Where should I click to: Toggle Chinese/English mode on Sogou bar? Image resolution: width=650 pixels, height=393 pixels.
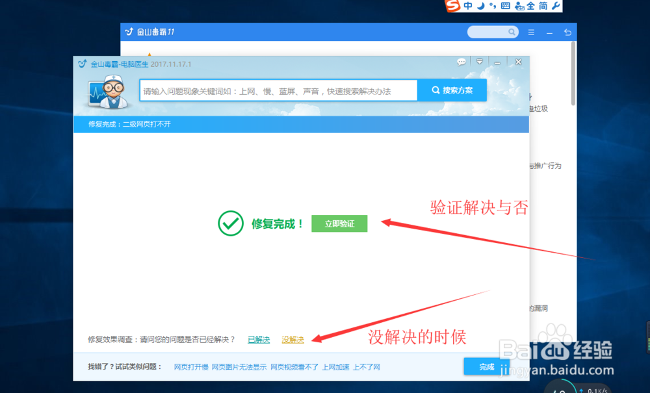[x=468, y=6]
